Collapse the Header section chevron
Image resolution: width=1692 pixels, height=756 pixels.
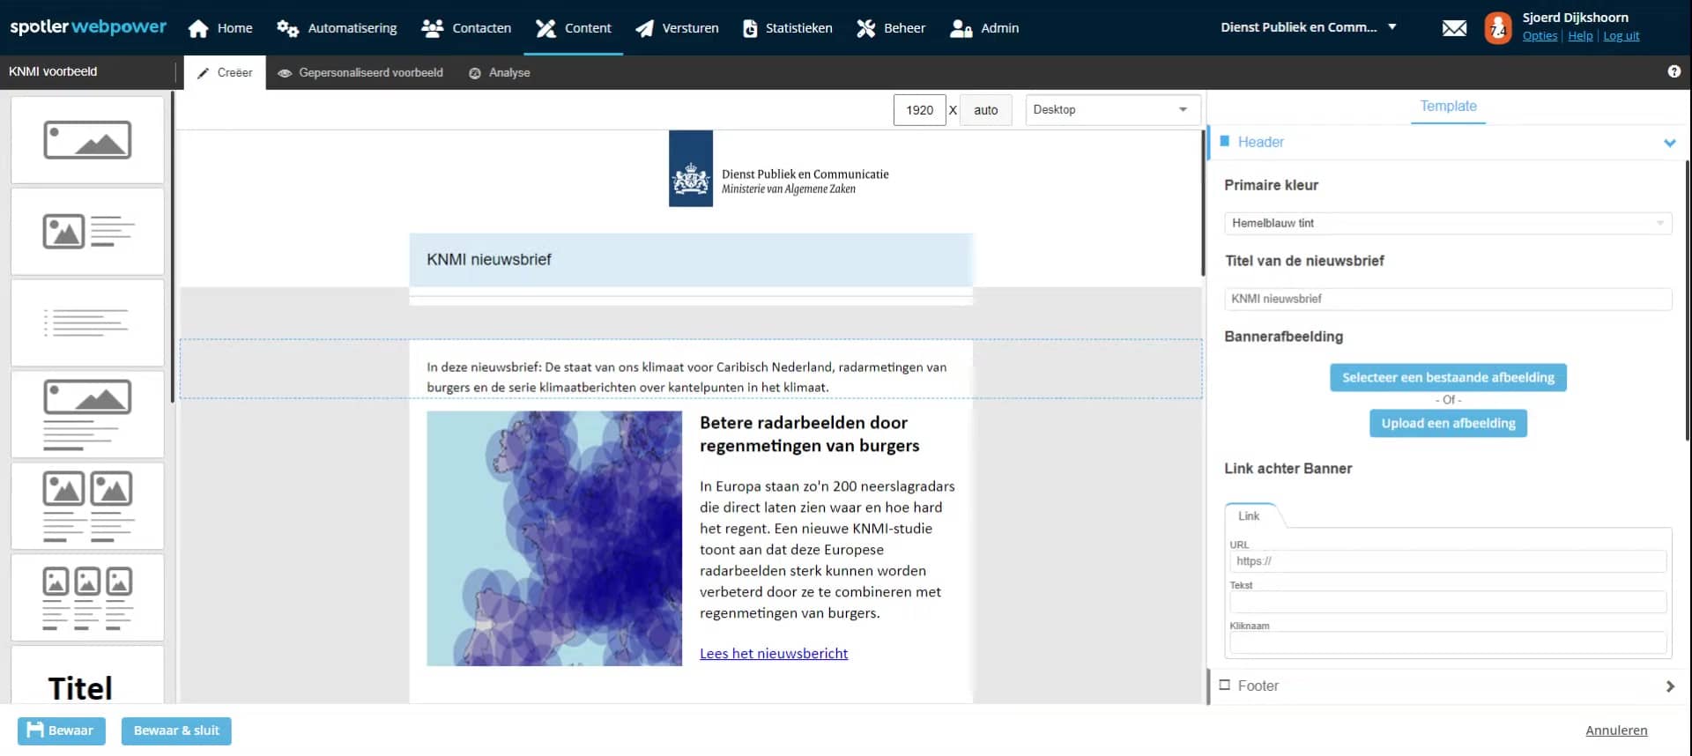(x=1669, y=143)
